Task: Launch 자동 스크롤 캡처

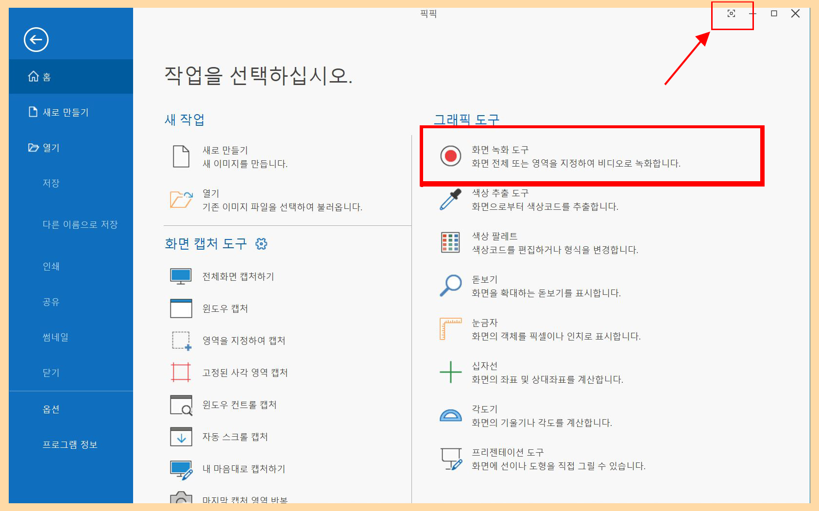Action: 235,437
